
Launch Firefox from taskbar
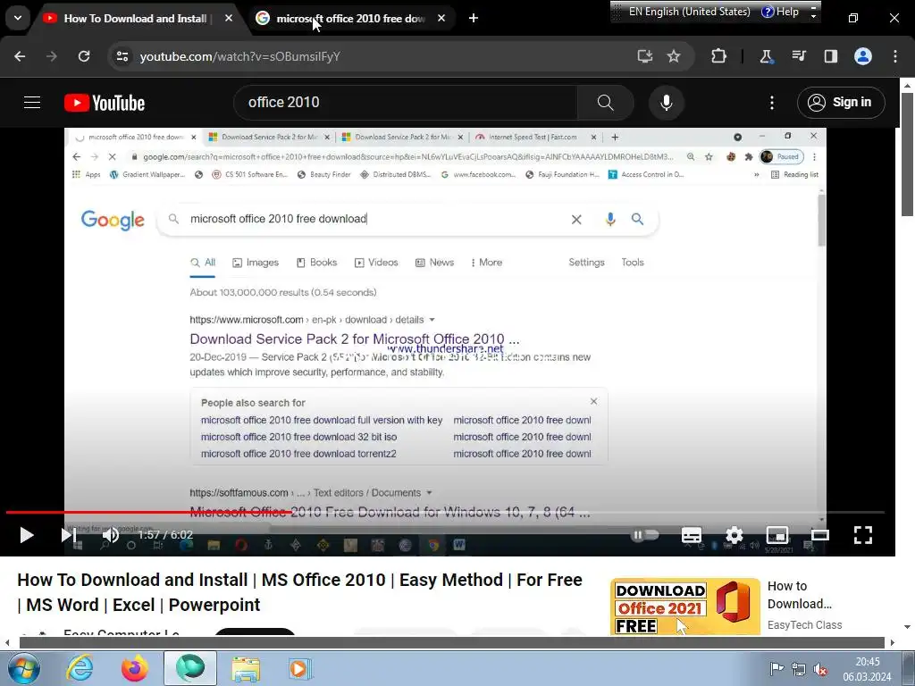135,668
